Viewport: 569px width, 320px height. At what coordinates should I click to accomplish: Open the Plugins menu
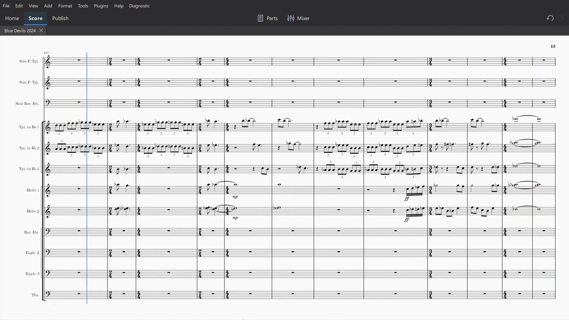point(101,6)
